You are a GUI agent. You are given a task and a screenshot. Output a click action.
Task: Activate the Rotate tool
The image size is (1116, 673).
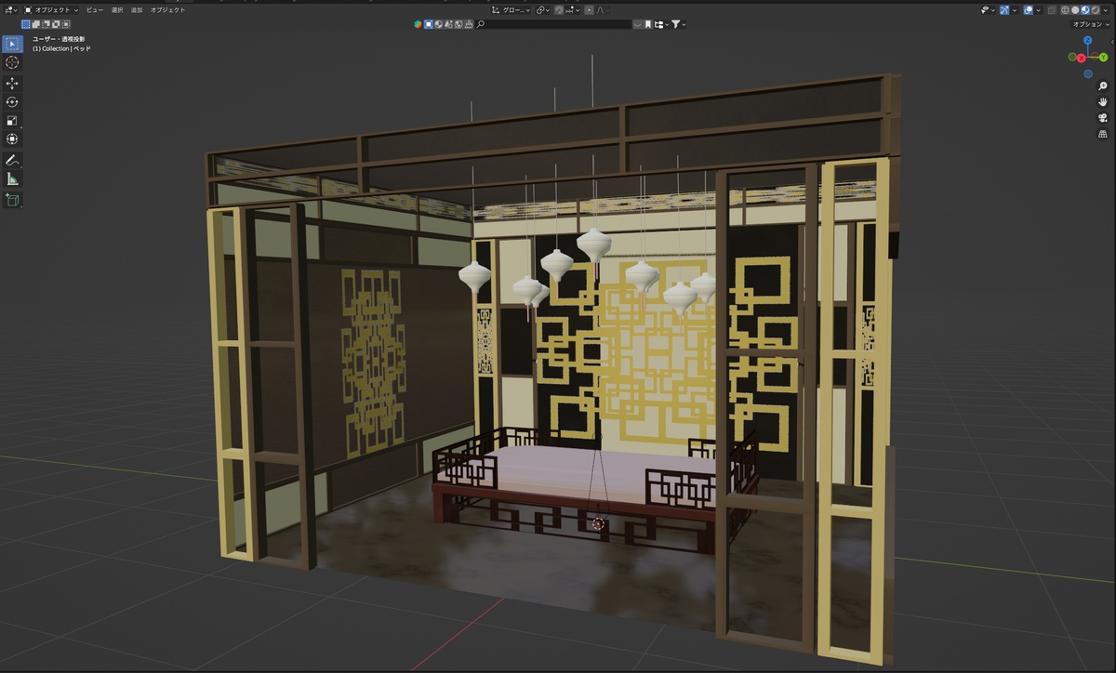tap(12, 102)
